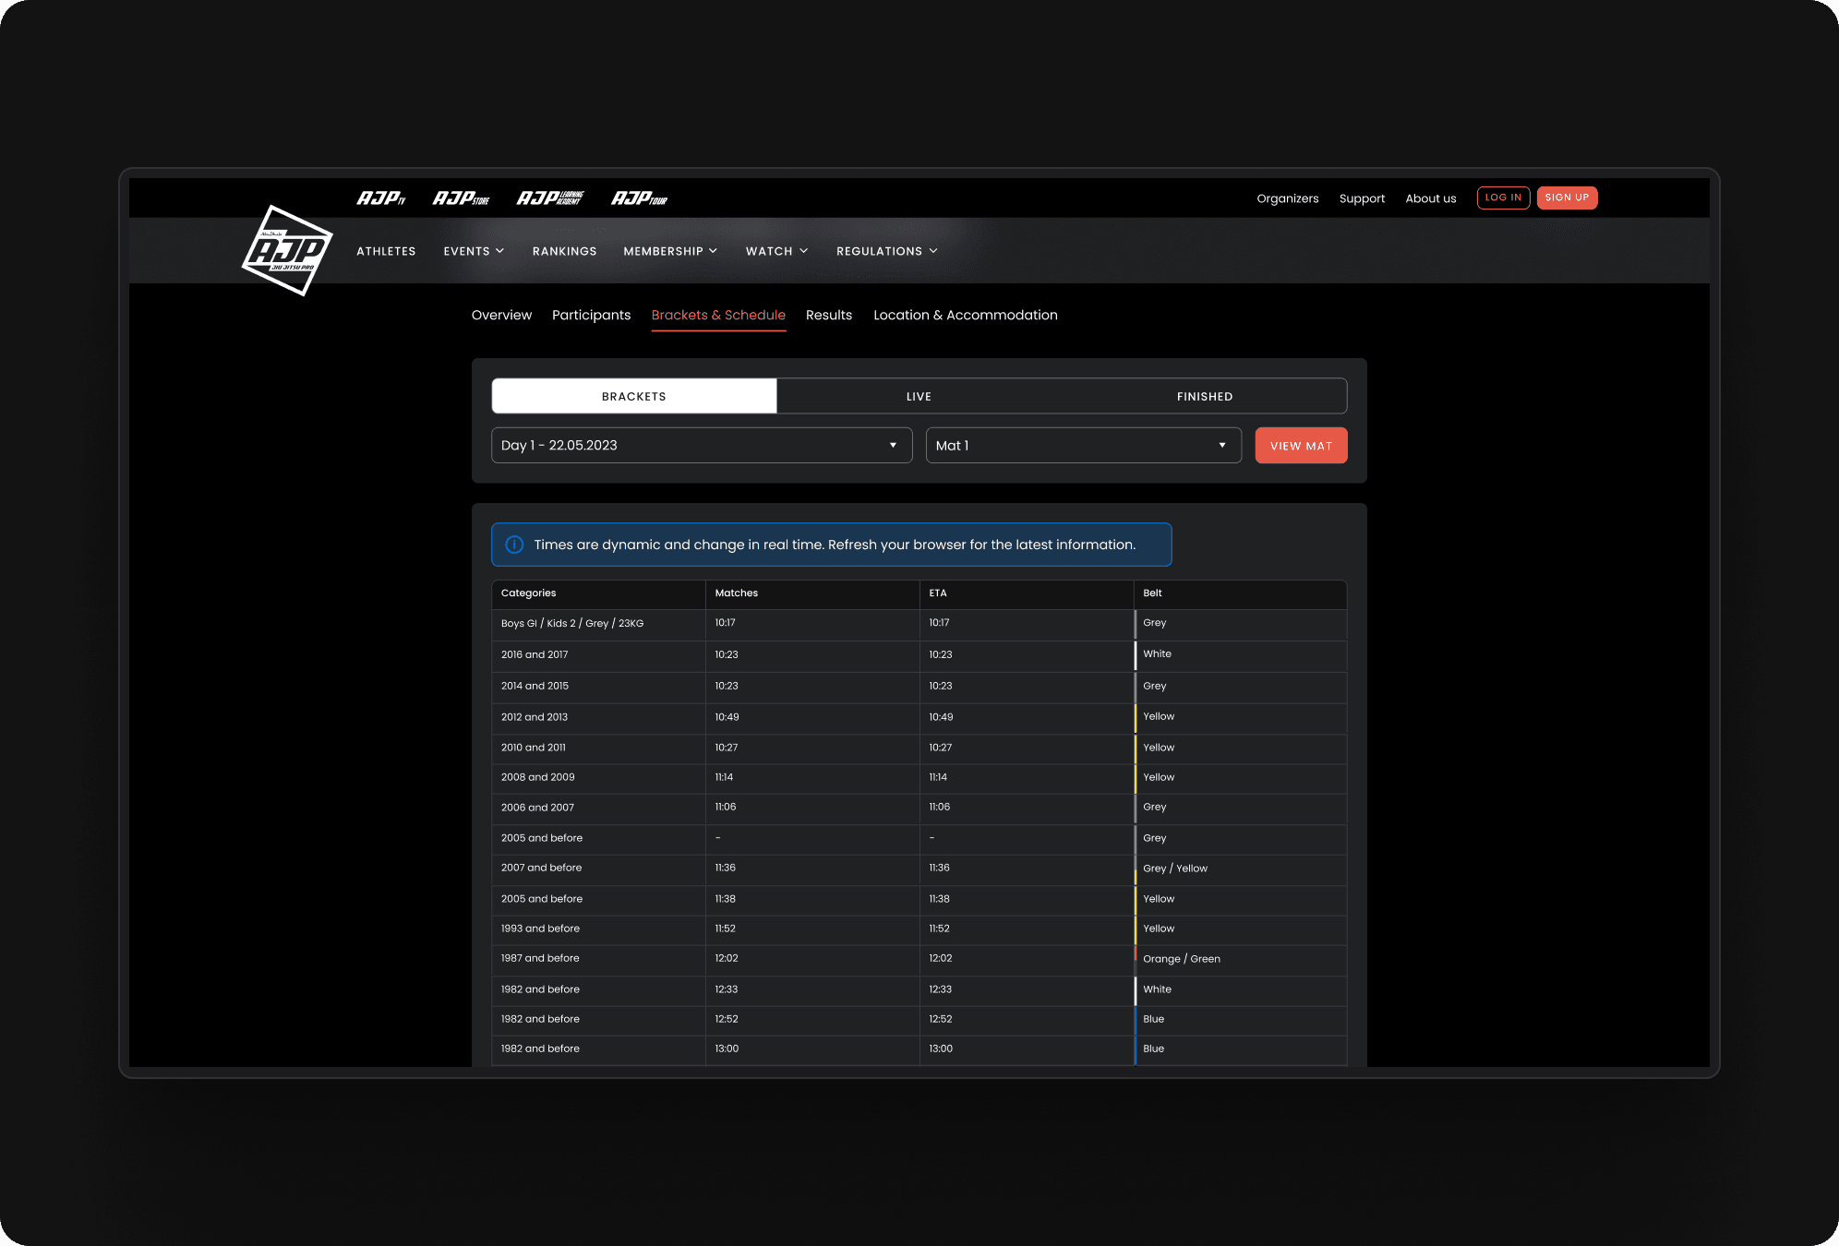The height and width of the screenshot is (1246, 1839).
Task: Select the BRACKETS view segment
Action: click(633, 396)
